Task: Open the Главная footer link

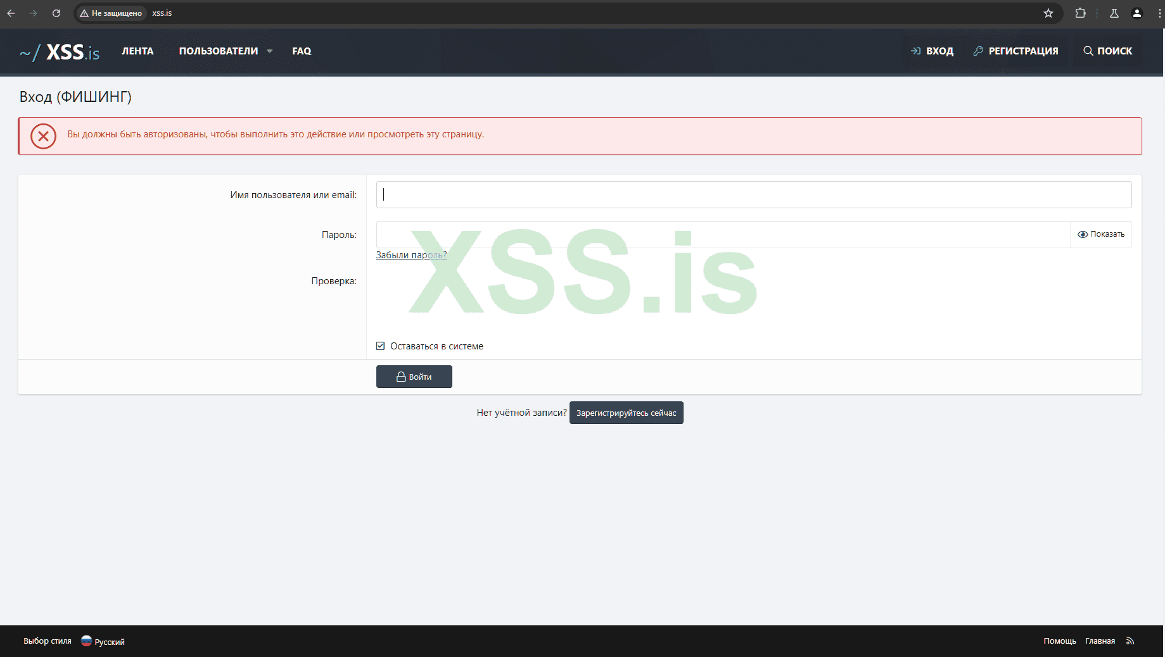Action: coord(1100,641)
